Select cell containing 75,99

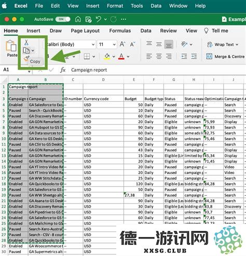(x=214, y=122)
